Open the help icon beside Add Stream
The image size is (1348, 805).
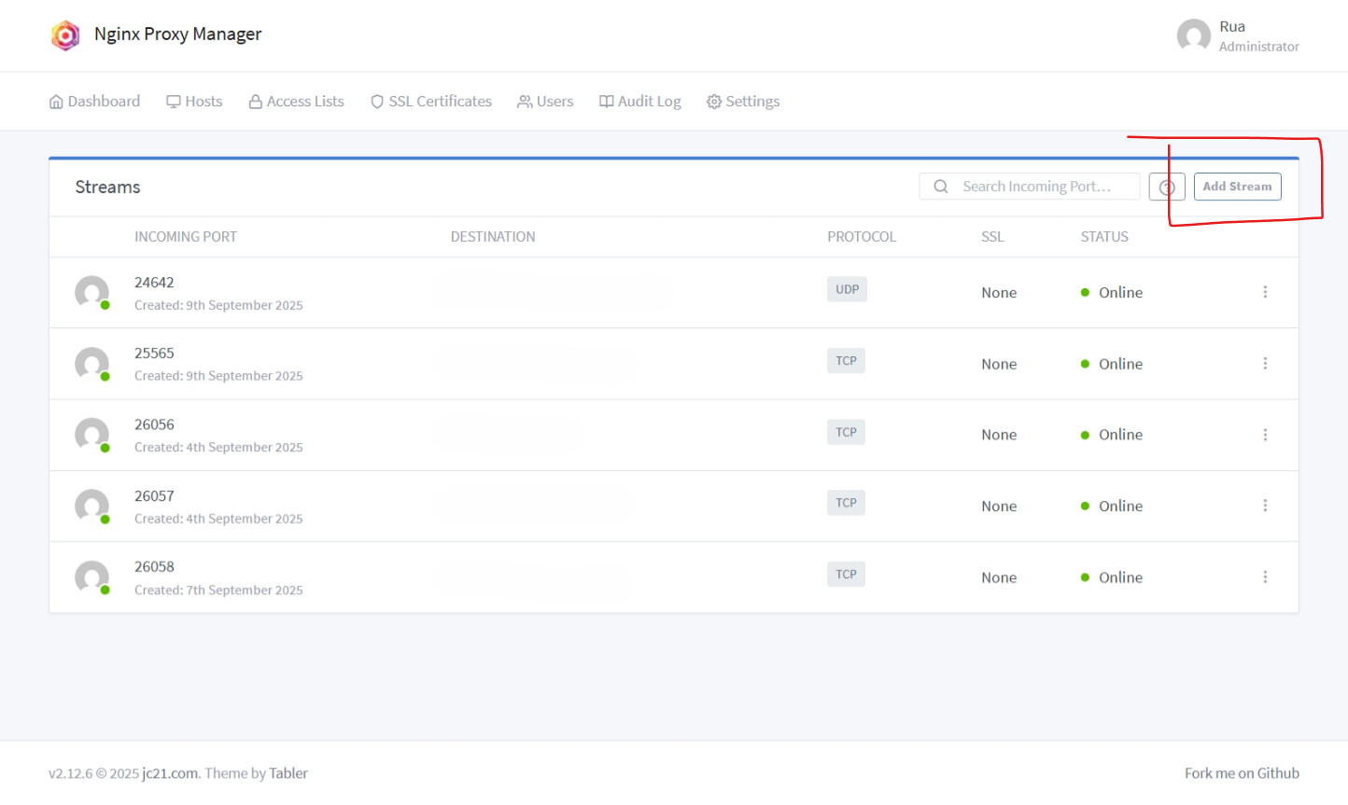click(x=1166, y=187)
